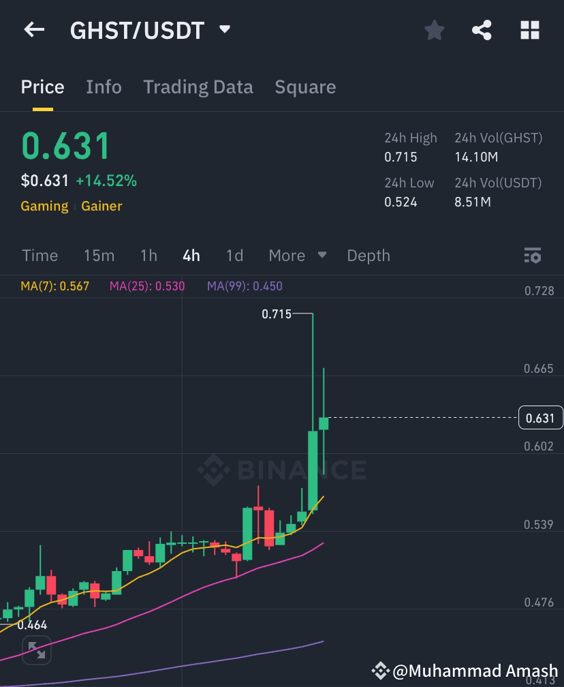This screenshot has width=564, height=687.
Task: Open the Time interval option
Action: [x=40, y=255]
